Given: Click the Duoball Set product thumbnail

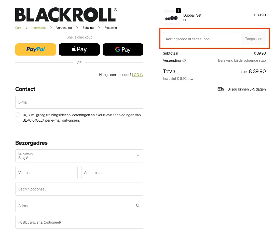Looking at the screenshot, I should (171, 18).
